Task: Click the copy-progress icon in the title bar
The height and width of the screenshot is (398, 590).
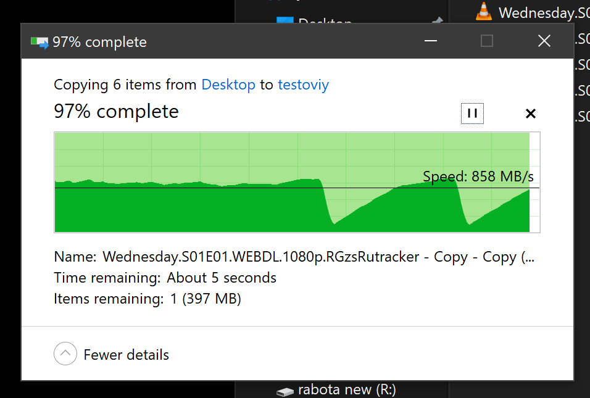Action: 39,43
